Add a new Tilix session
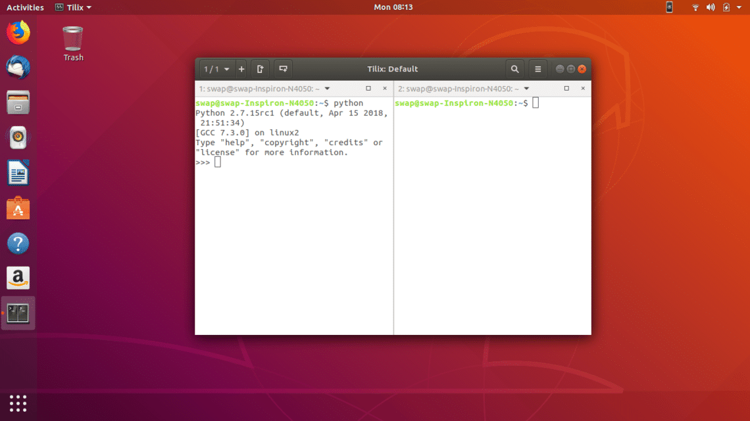The height and width of the screenshot is (421, 750). click(241, 69)
